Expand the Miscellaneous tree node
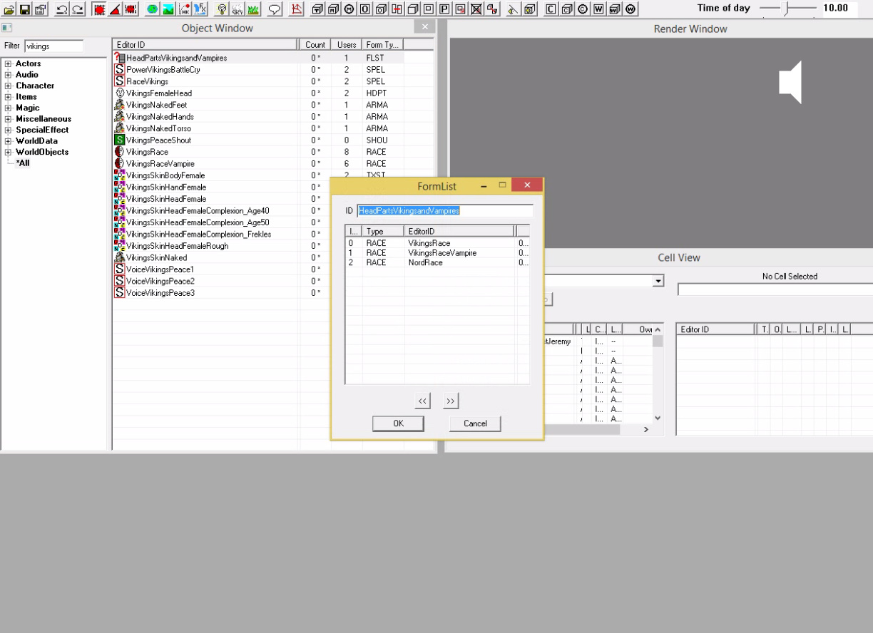 tap(9, 118)
